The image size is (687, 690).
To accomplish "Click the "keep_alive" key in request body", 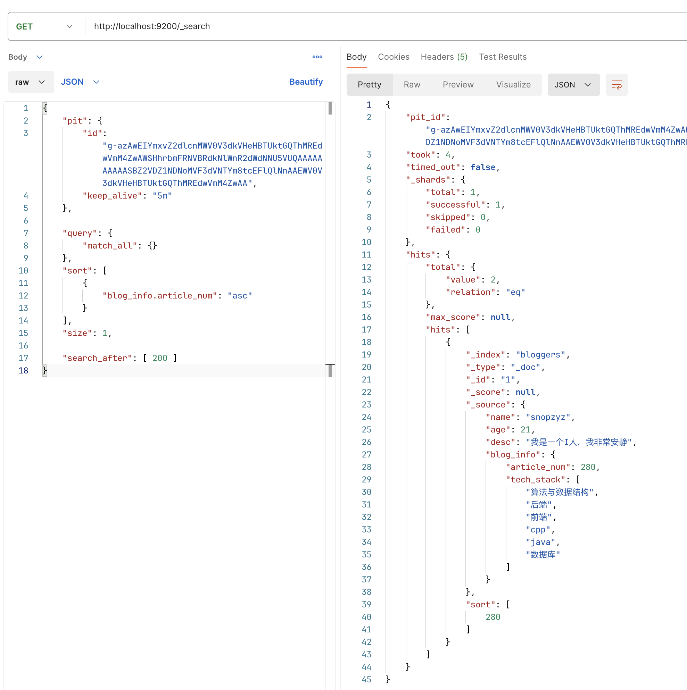I will tap(112, 196).
